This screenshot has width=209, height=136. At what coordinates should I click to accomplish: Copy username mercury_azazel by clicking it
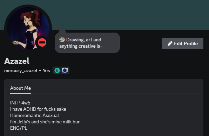click(x=21, y=70)
